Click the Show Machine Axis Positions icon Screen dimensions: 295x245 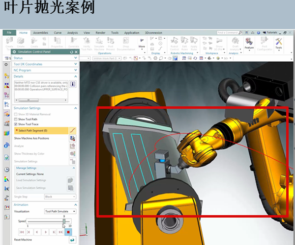72,139
